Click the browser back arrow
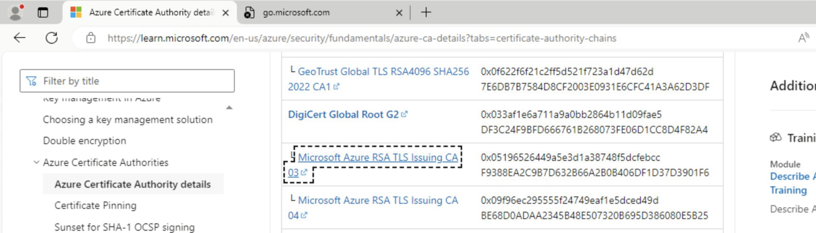Image resolution: width=816 pixels, height=233 pixels. click(x=20, y=38)
